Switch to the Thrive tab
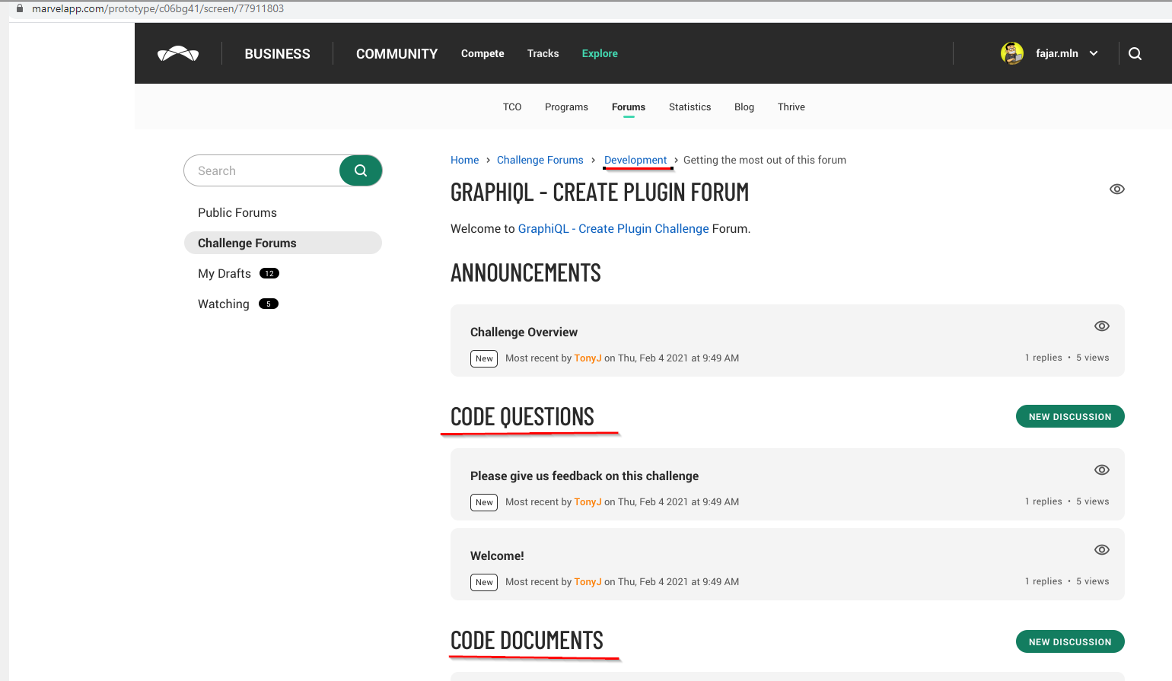The height and width of the screenshot is (681, 1172). (x=791, y=107)
